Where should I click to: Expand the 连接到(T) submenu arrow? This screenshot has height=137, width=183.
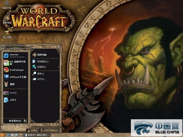click(59, 67)
